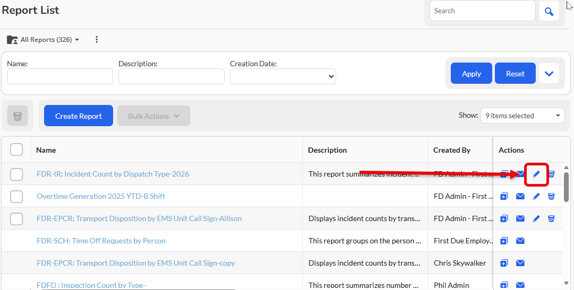
Task: Check the Overtime Generation 2025 YTD-B Shift row
Action: pyautogui.click(x=16, y=197)
